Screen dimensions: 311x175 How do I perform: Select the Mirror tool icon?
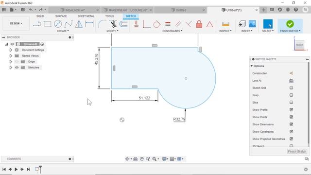[79, 24]
